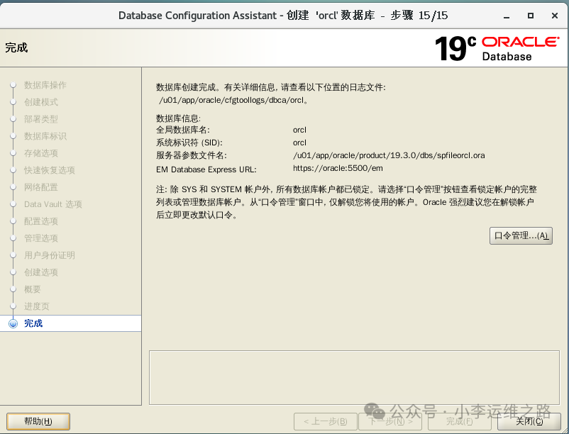The height and width of the screenshot is (434, 569).
Task: Select the 用户身份证明 step in the sidebar
Action: click(x=50, y=255)
